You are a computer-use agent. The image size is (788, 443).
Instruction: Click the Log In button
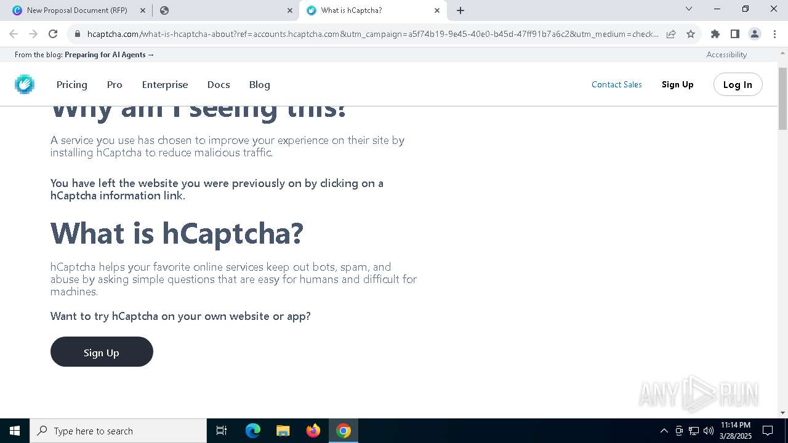coord(738,84)
